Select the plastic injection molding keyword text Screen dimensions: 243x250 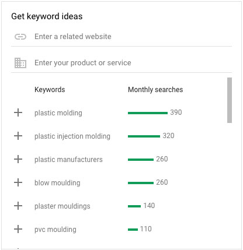[x=72, y=136]
